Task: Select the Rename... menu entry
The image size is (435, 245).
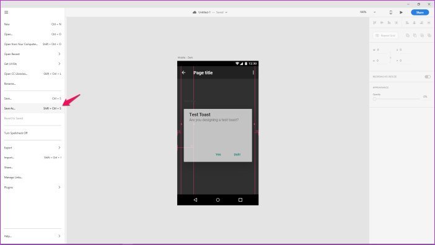Action: tap(32, 84)
